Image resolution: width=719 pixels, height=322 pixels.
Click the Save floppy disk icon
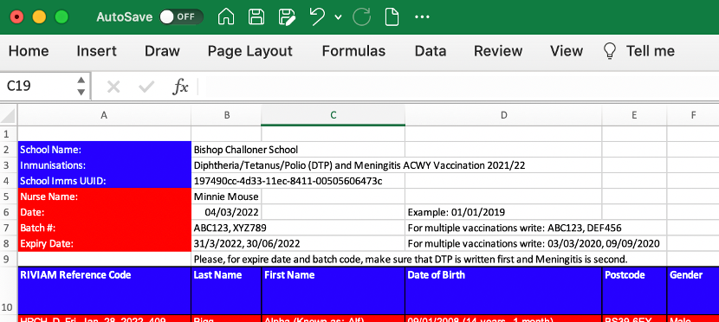256,17
